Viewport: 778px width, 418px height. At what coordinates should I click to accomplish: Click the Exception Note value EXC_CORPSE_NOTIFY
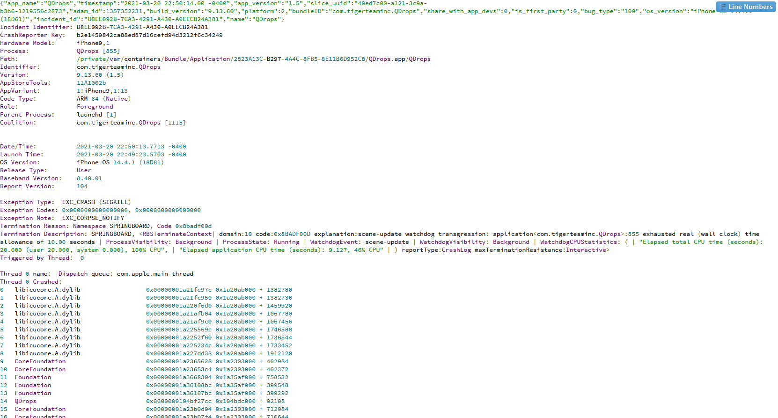93,218
